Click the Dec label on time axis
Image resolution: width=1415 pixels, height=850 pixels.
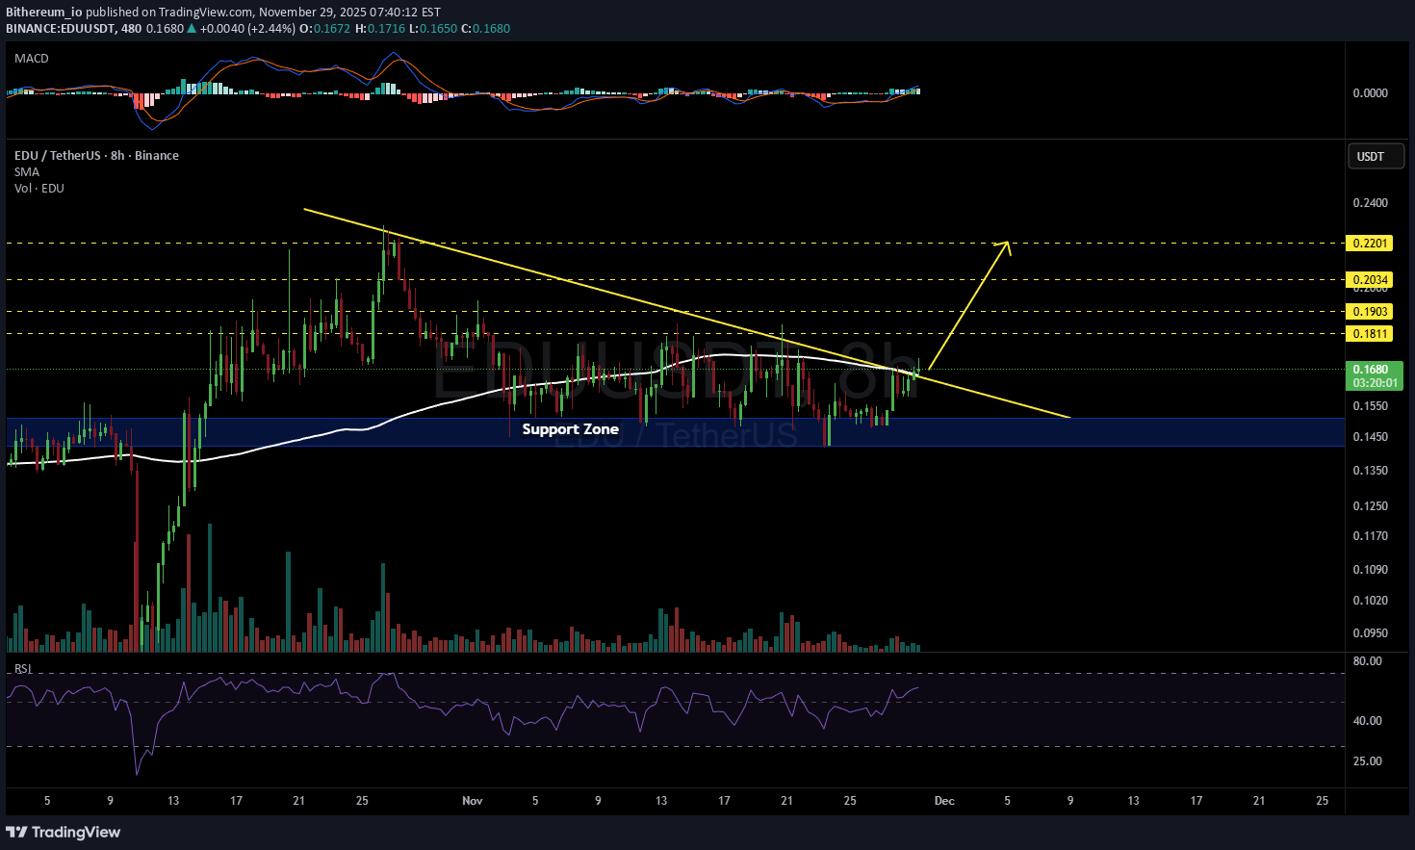944,801
